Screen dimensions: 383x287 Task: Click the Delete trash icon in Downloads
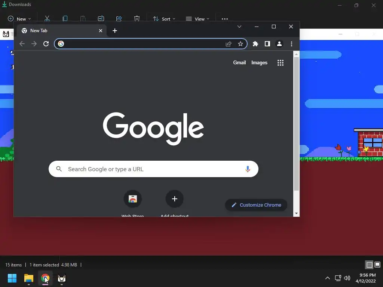click(137, 19)
